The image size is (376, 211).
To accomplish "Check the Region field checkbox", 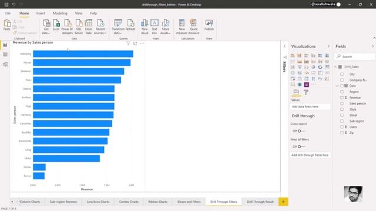I will [342, 91].
